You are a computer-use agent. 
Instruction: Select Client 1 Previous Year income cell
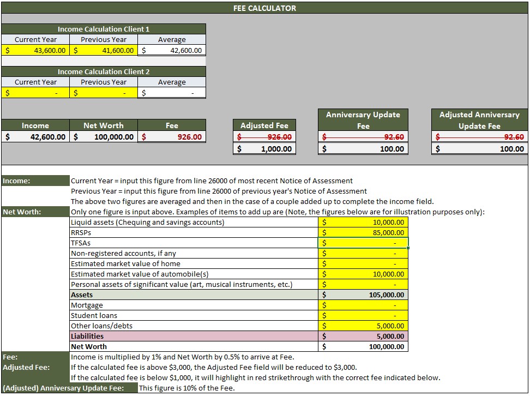pos(104,50)
